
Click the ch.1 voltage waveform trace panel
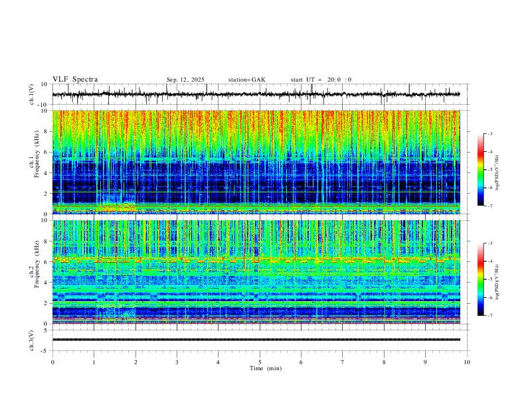coord(260,94)
